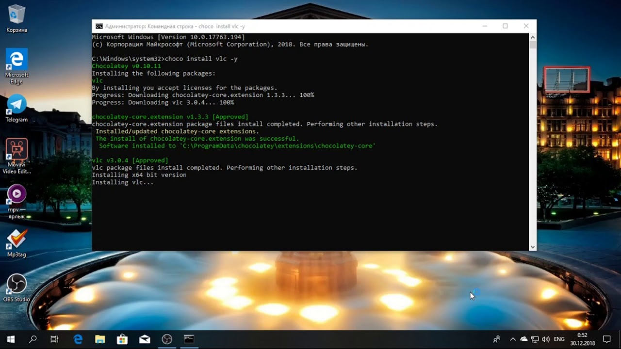Screen dimensions: 621x349
Task: Launch Microsoft Edge from desktop shortcut
Action: (16, 66)
